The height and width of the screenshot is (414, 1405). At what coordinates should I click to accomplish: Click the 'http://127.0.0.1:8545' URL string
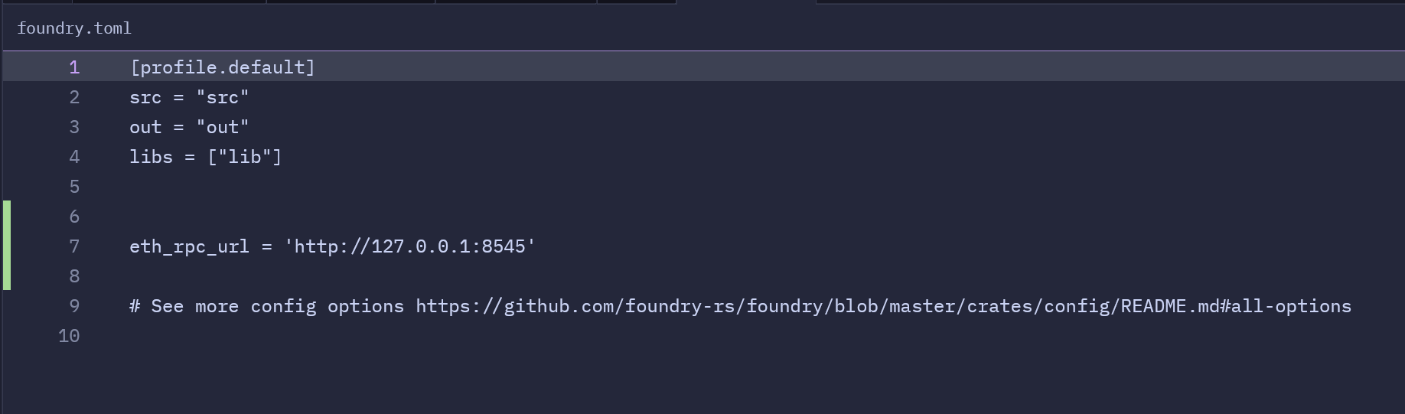(x=409, y=246)
